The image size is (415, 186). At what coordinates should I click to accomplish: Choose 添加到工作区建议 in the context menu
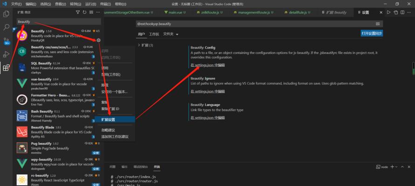click(x=115, y=137)
